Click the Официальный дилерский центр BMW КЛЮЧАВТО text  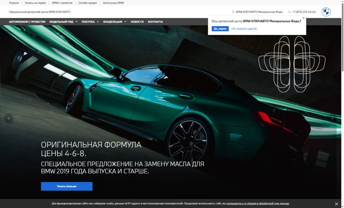[39, 12]
